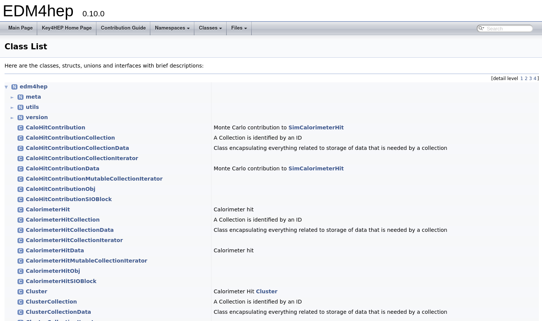Click the N icon beside version namespace

(x=20, y=118)
